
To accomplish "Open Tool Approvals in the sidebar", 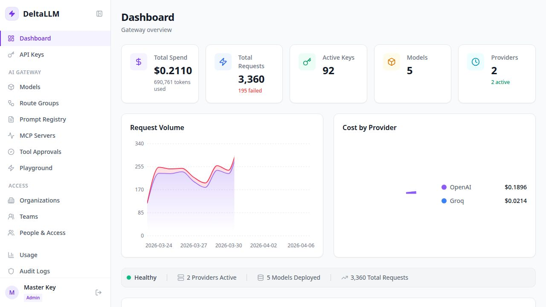I will tap(55, 152).
